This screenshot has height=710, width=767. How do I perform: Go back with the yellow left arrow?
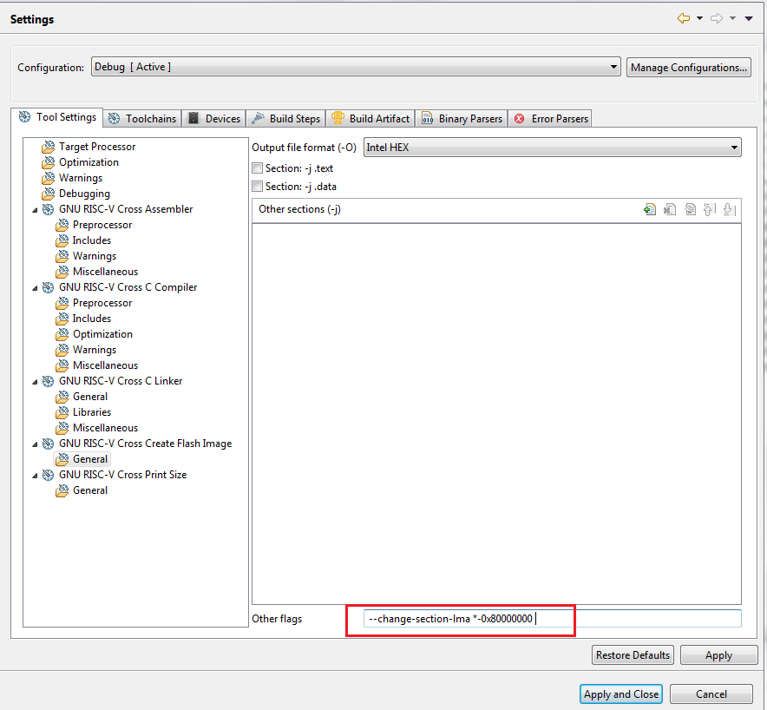pyautogui.click(x=684, y=18)
